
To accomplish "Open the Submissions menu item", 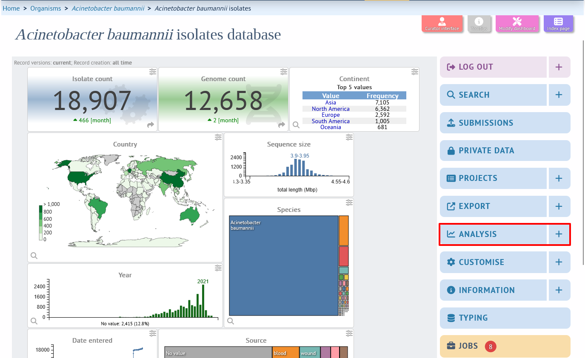I will 505,123.
